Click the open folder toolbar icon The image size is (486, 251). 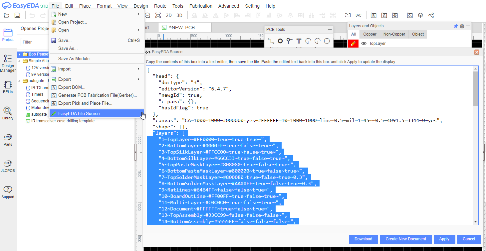click(x=6, y=15)
